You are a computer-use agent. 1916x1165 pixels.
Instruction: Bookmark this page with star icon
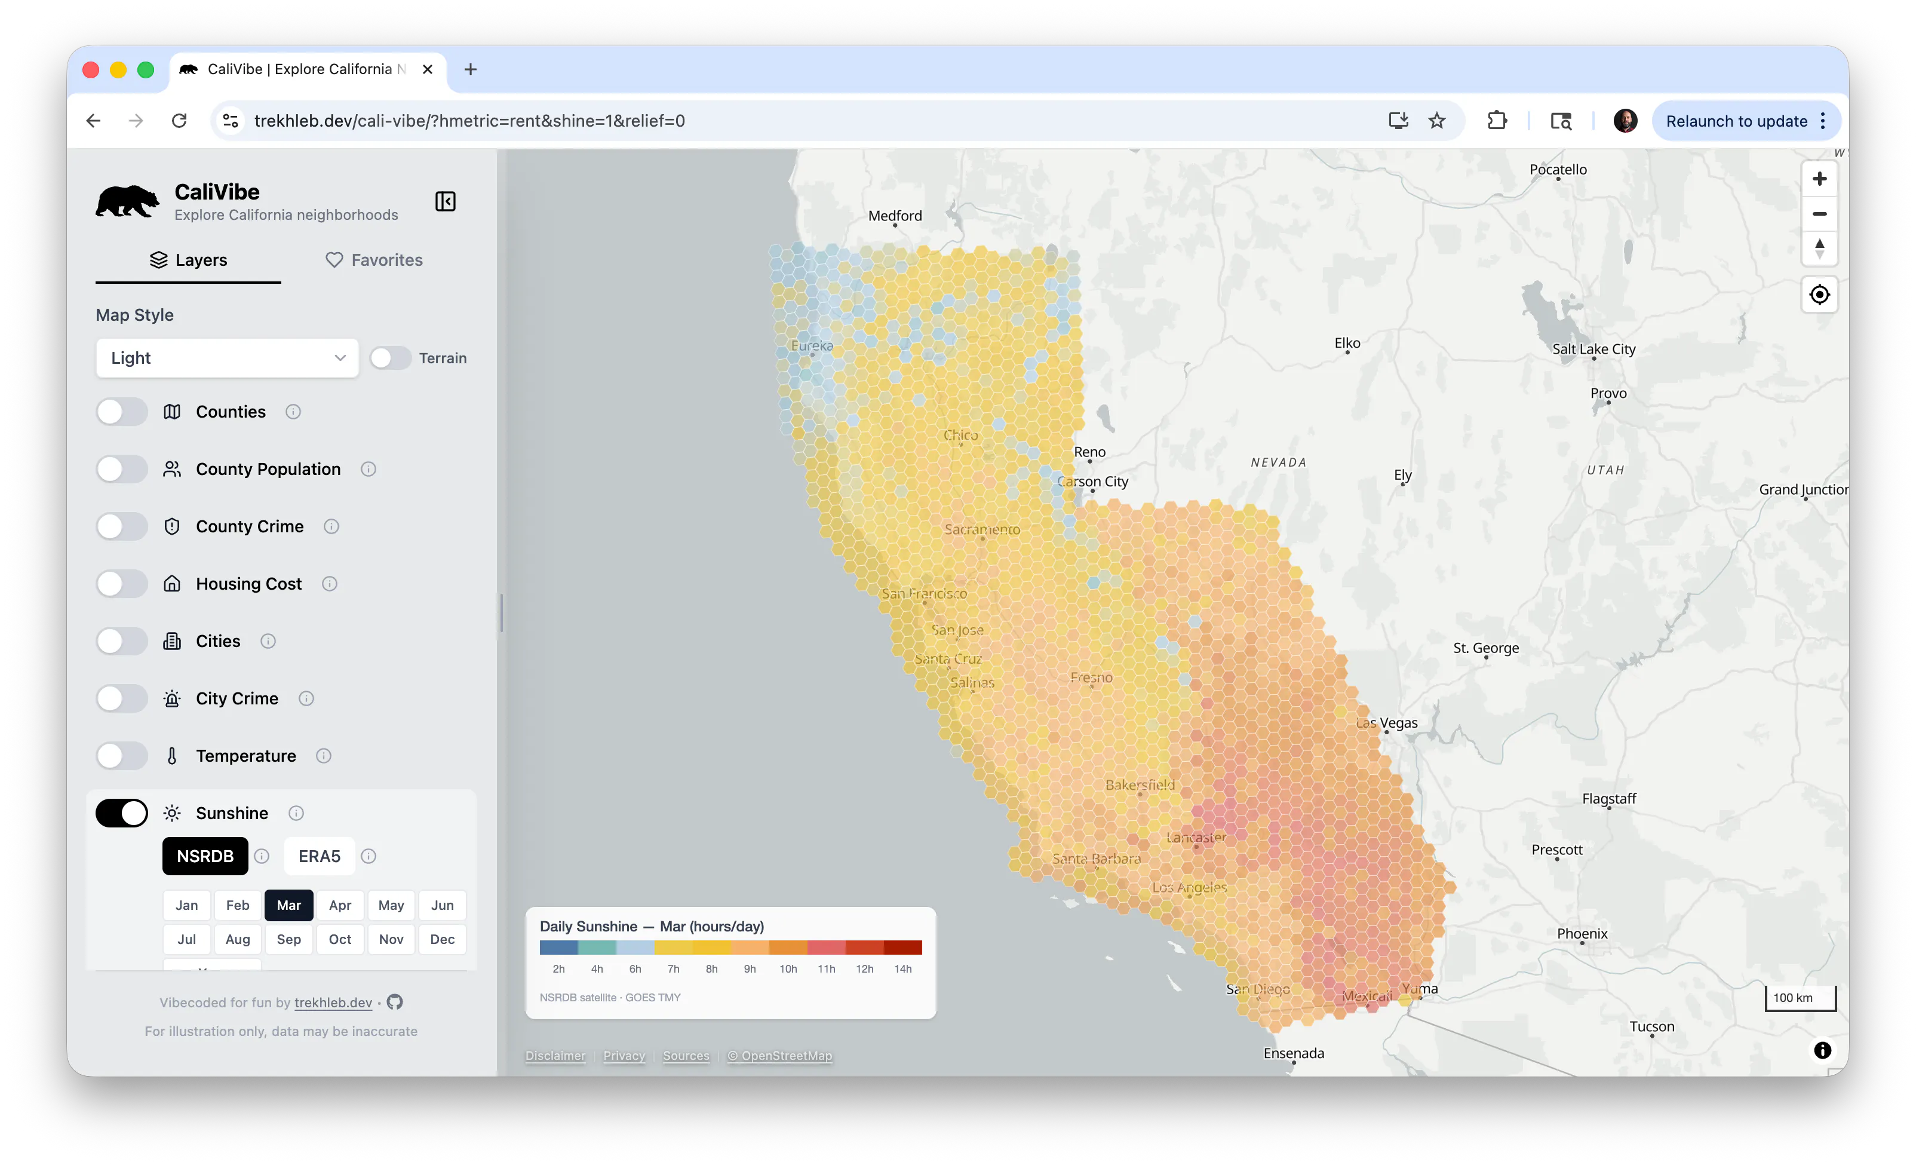point(1437,121)
